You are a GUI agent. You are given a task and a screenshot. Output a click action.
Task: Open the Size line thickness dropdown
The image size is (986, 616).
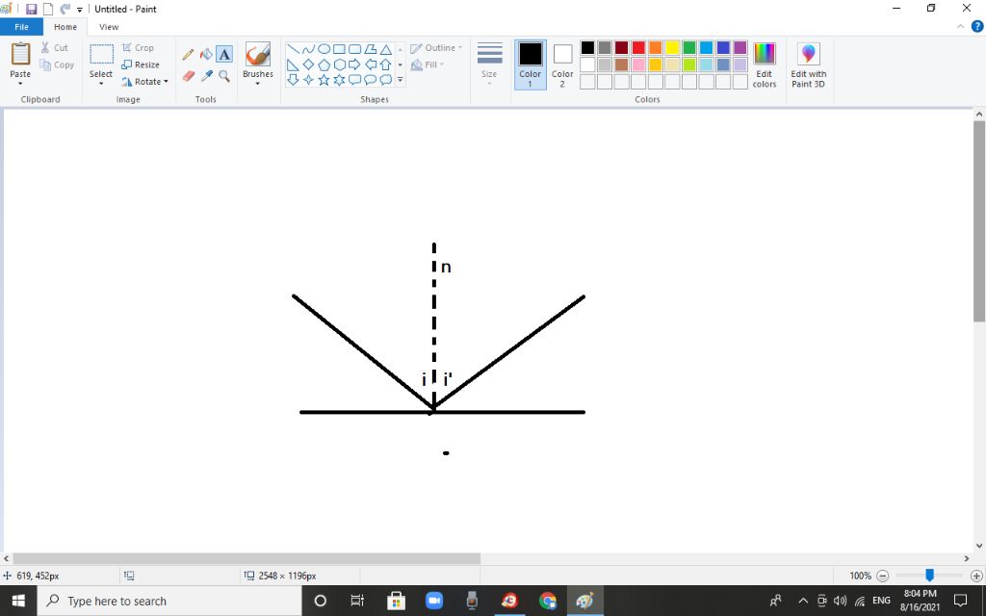click(489, 64)
